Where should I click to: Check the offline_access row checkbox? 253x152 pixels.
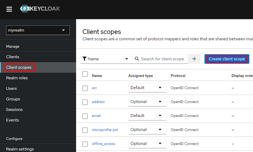click(x=85, y=144)
